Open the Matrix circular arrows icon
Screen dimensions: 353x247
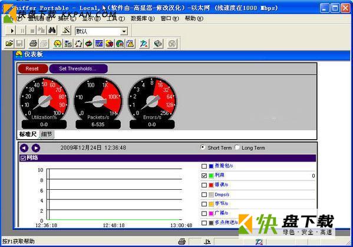pyautogui.click(x=78, y=44)
